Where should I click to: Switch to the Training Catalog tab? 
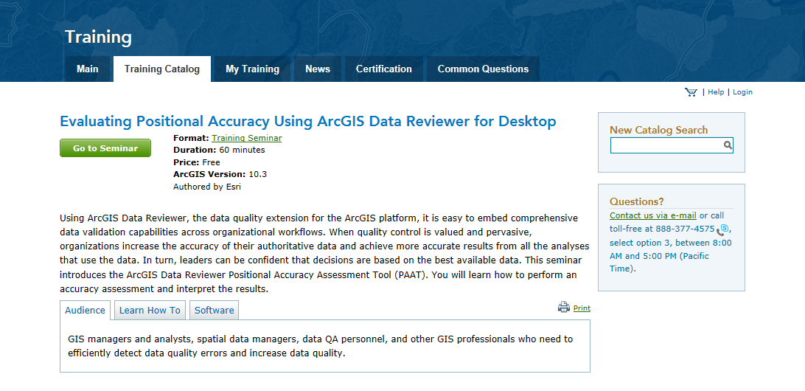click(162, 69)
